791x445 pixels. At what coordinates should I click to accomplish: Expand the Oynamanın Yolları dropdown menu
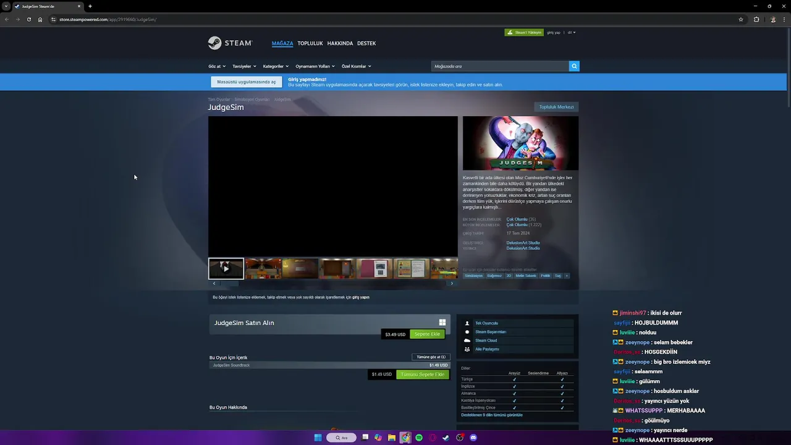[315, 66]
